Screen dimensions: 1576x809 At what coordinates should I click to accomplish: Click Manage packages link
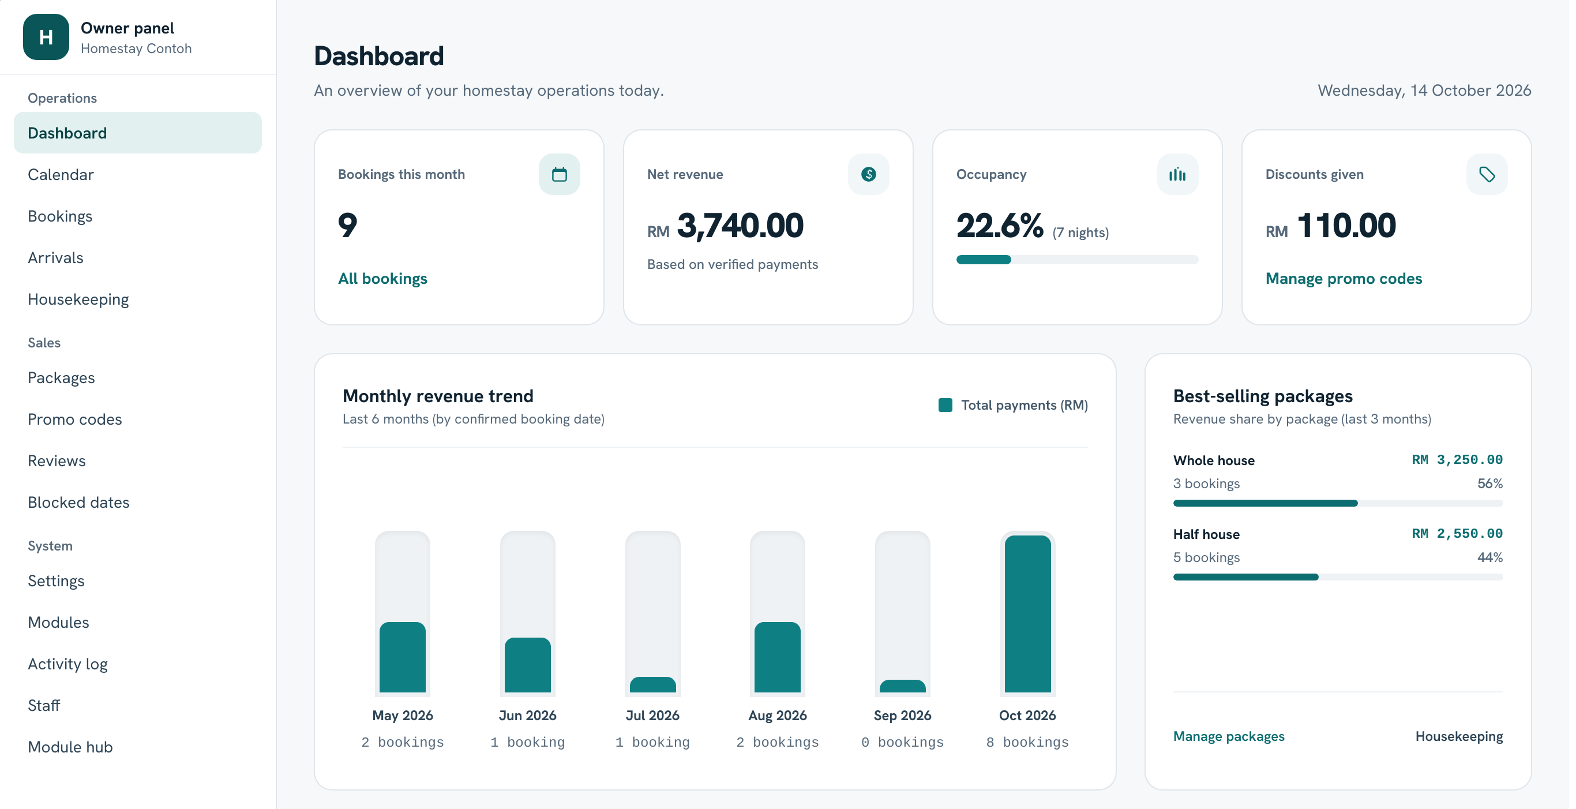tap(1228, 736)
